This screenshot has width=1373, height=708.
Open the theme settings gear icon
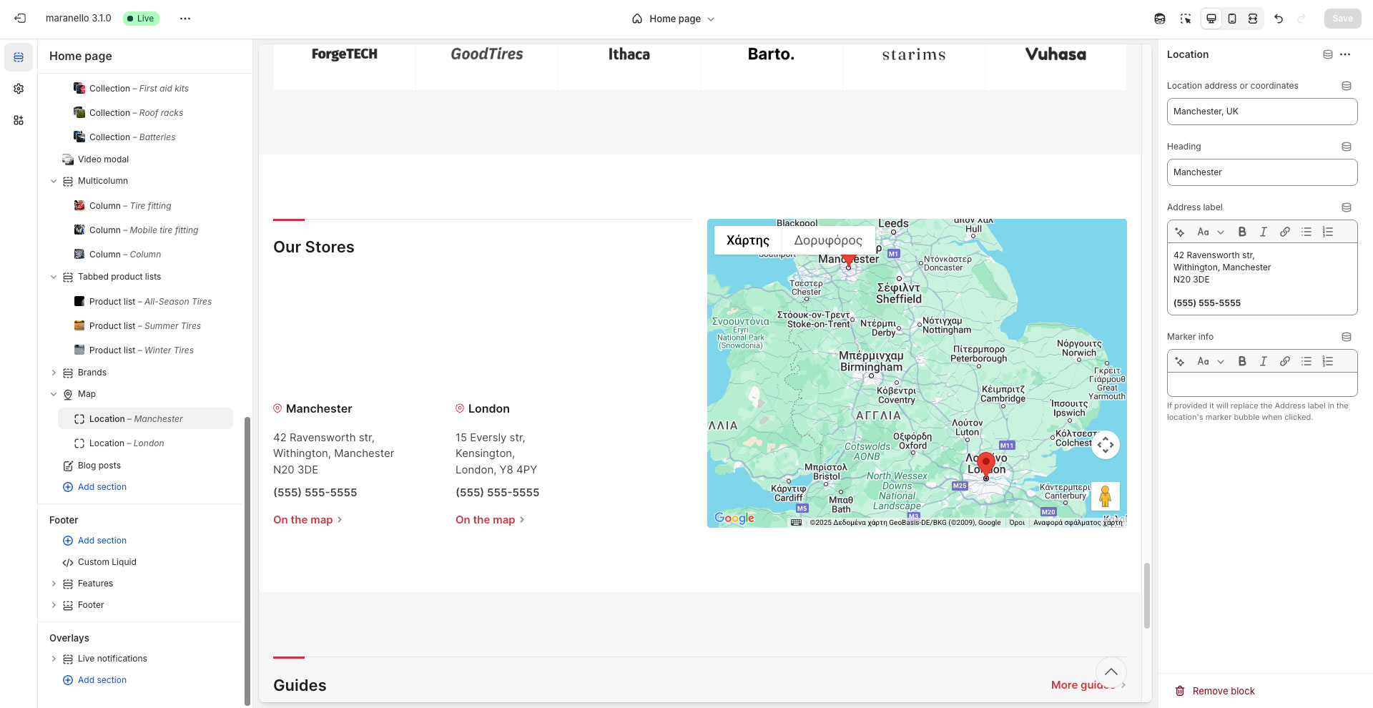point(19,89)
